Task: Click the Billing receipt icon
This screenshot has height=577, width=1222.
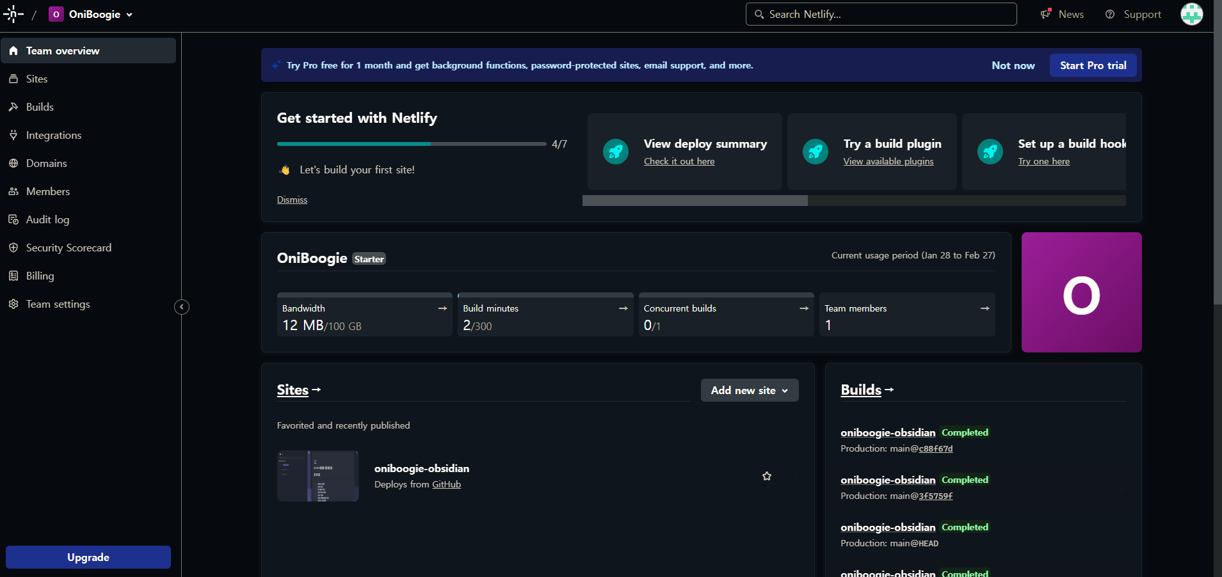Action: [x=13, y=276]
